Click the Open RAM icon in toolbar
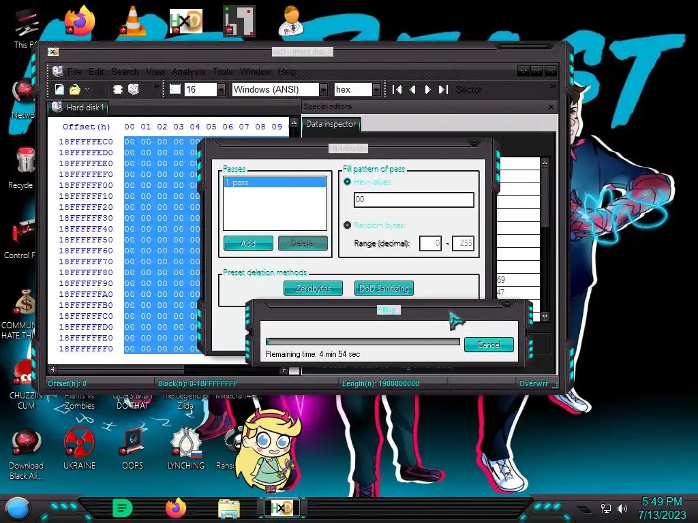The height and width of the screenshot is (523, 698). click(x=117, y=89)
